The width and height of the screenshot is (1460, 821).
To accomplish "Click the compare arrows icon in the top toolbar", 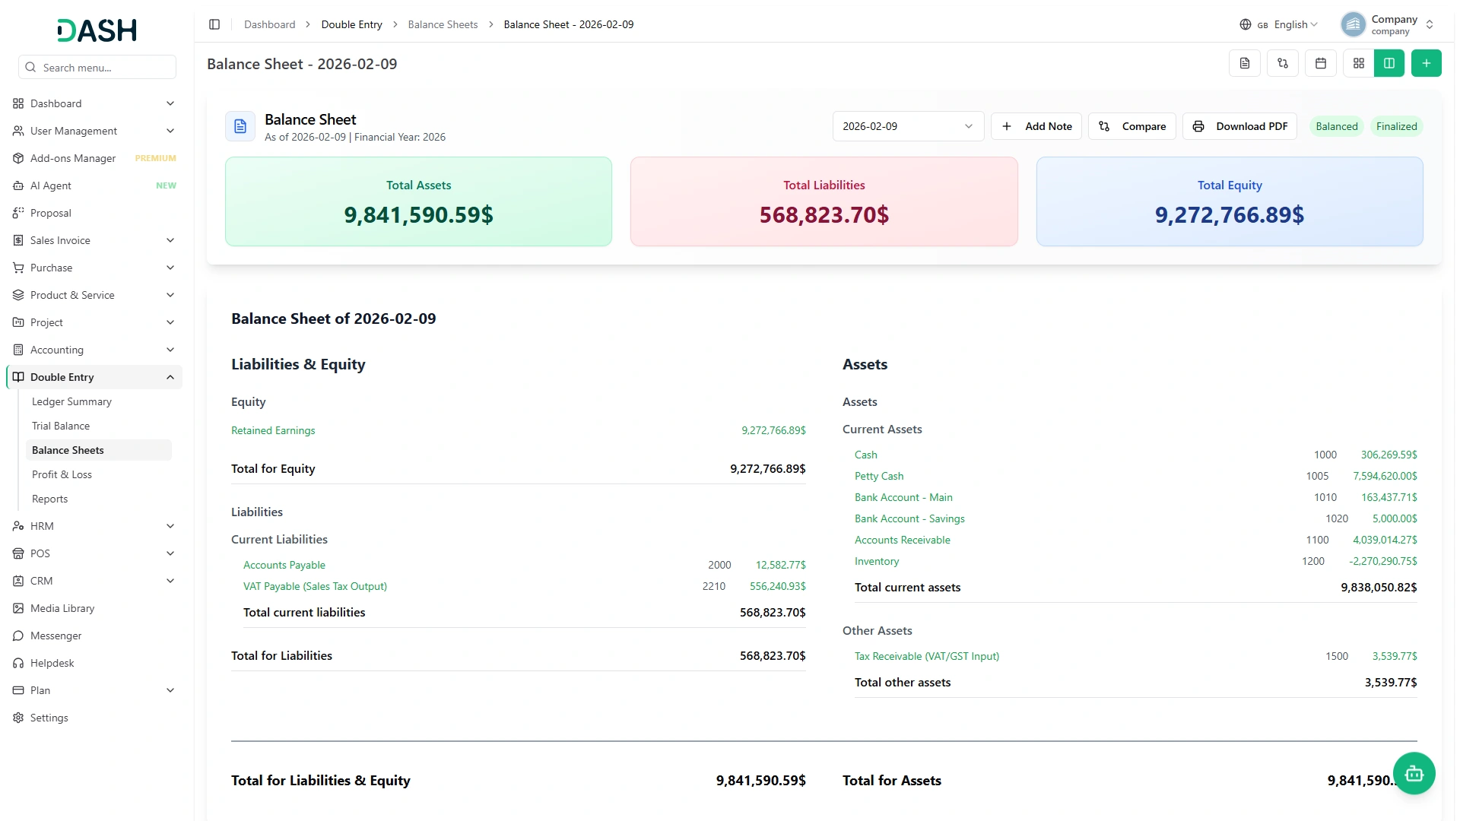I will [x=1283, y=63].
